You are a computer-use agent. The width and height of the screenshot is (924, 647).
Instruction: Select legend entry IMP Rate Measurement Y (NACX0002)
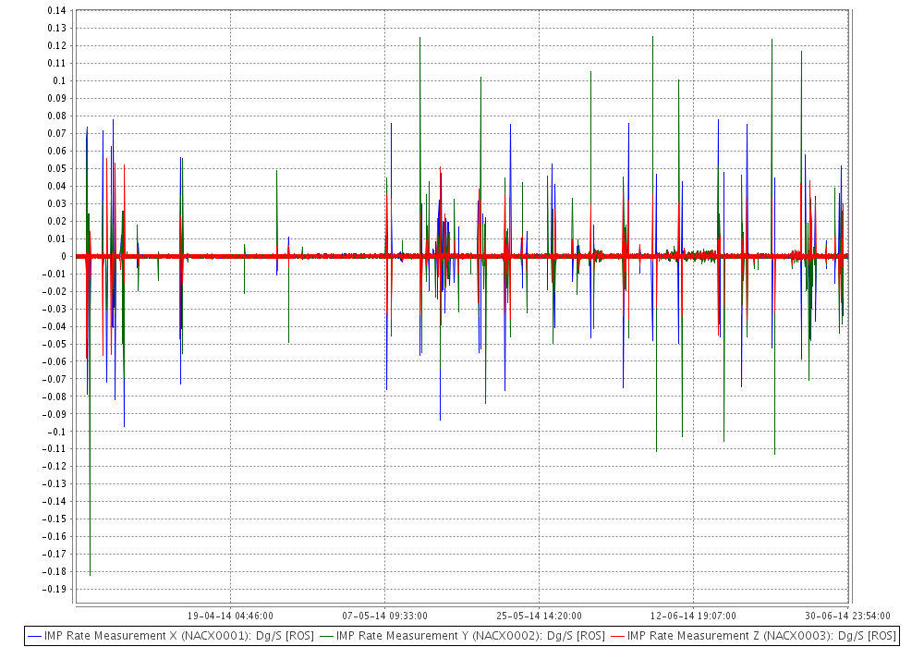click(x=470, y=636)
